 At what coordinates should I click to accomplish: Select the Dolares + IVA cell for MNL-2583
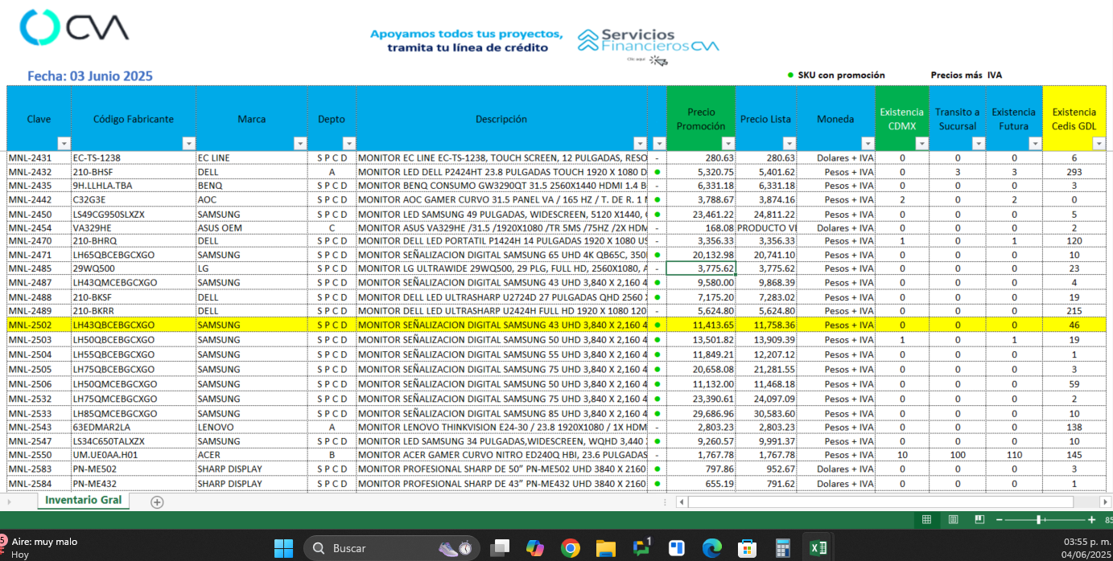tap(836, 469)
